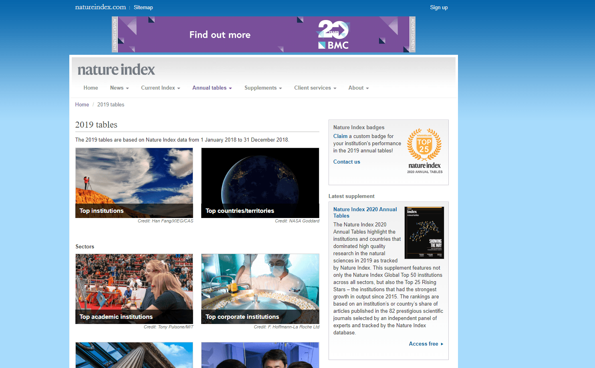Click the Contact us link

tap(347, 162)
